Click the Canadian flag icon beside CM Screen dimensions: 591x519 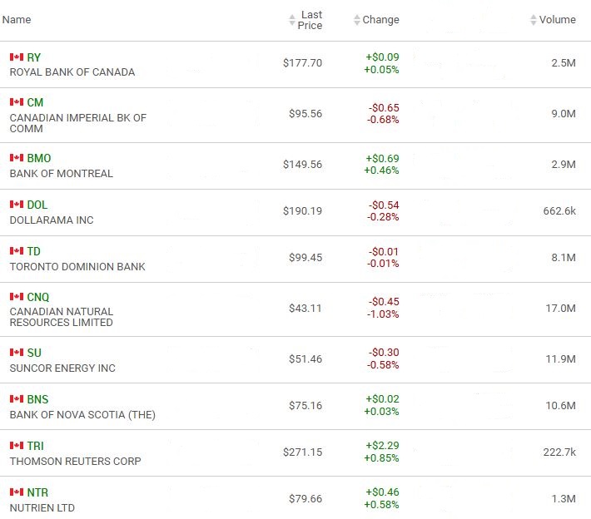[16, 102]
